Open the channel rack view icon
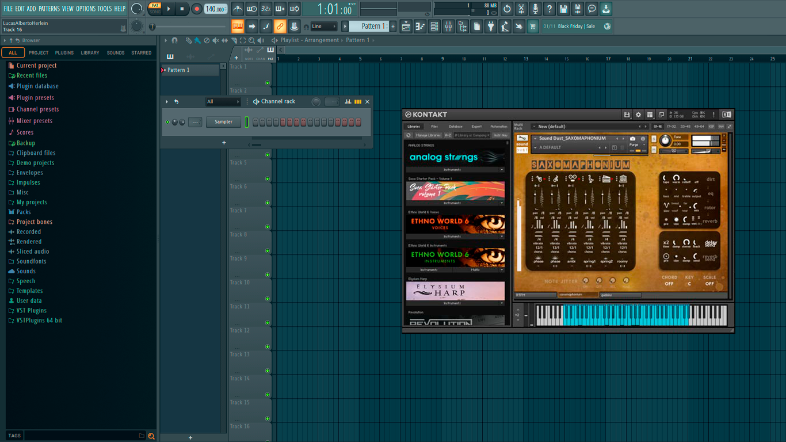Image resolution: width=786 pixels, height=442 pixels. click(434, 26)
